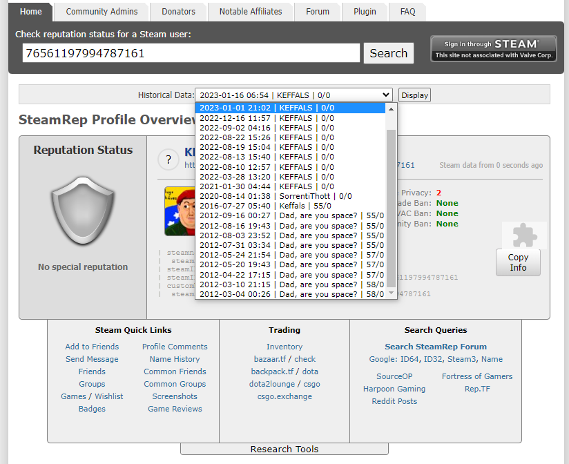Click the Steam ID search field

click(x=191, y=53)
